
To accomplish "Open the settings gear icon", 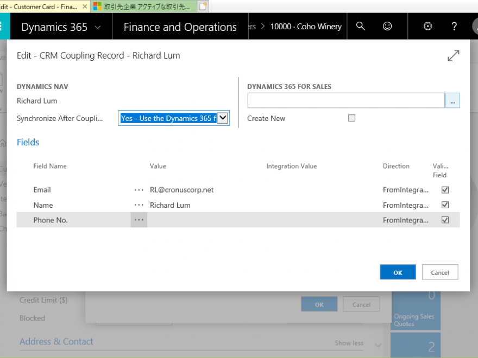I will point(427,26).
